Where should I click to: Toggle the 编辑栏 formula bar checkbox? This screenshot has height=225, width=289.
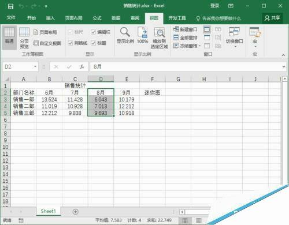point(94,32)
